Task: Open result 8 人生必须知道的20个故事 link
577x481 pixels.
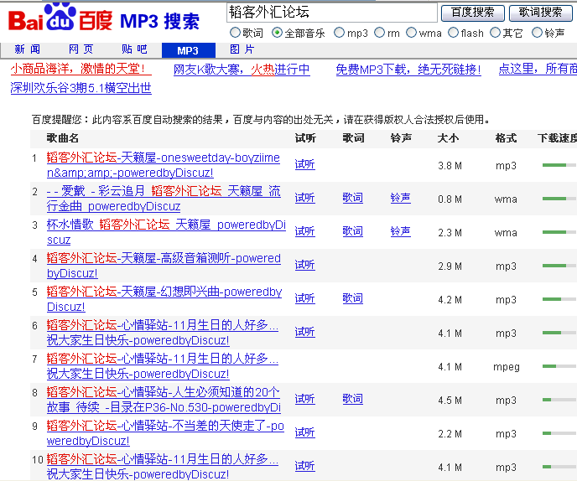Action: click(x=164, y=400)
